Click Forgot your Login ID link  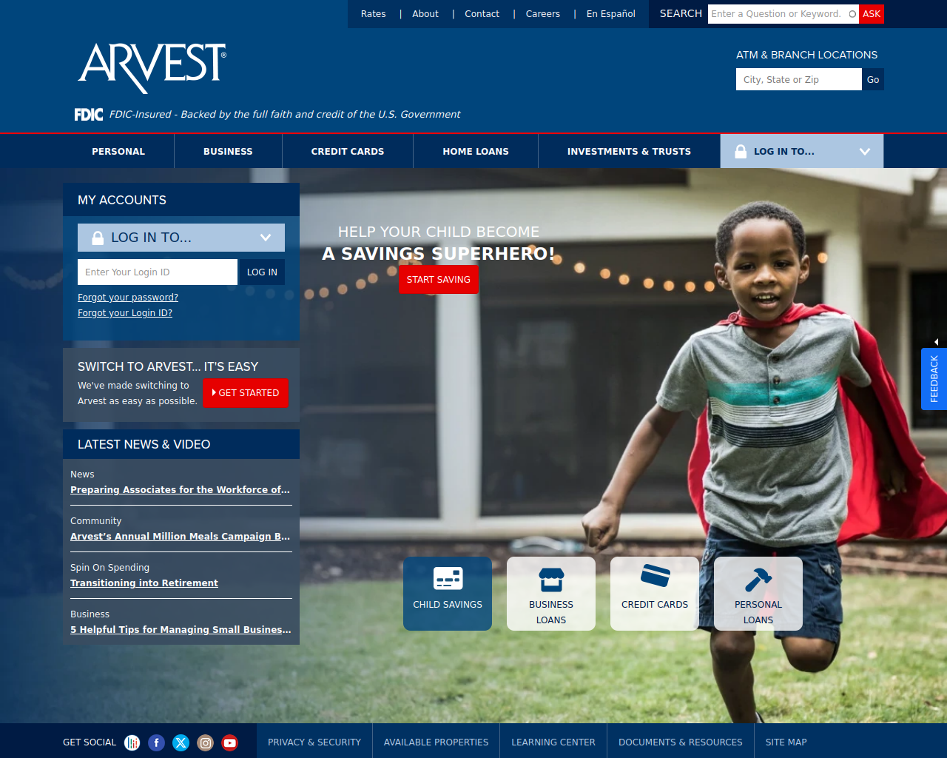(x=125, y=313)
